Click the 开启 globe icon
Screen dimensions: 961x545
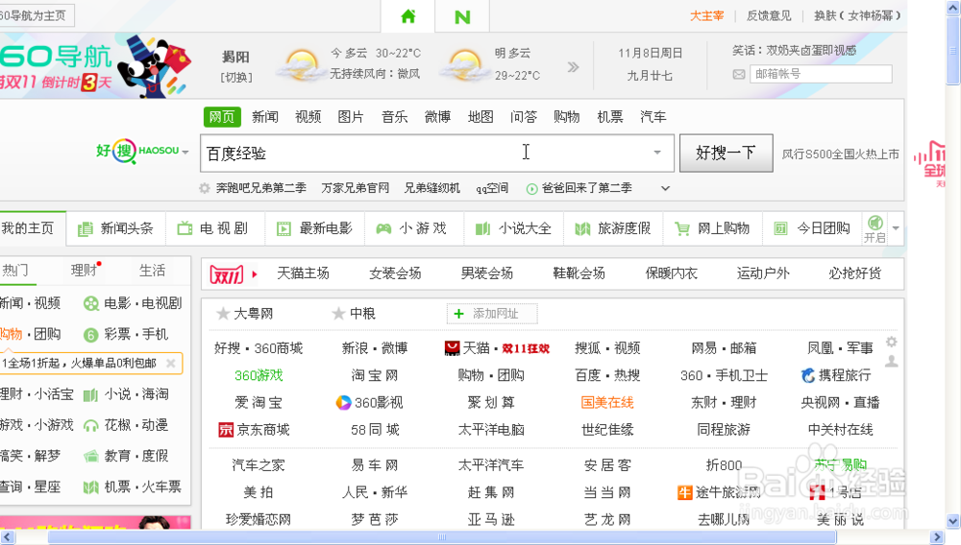tap(875, 223)
